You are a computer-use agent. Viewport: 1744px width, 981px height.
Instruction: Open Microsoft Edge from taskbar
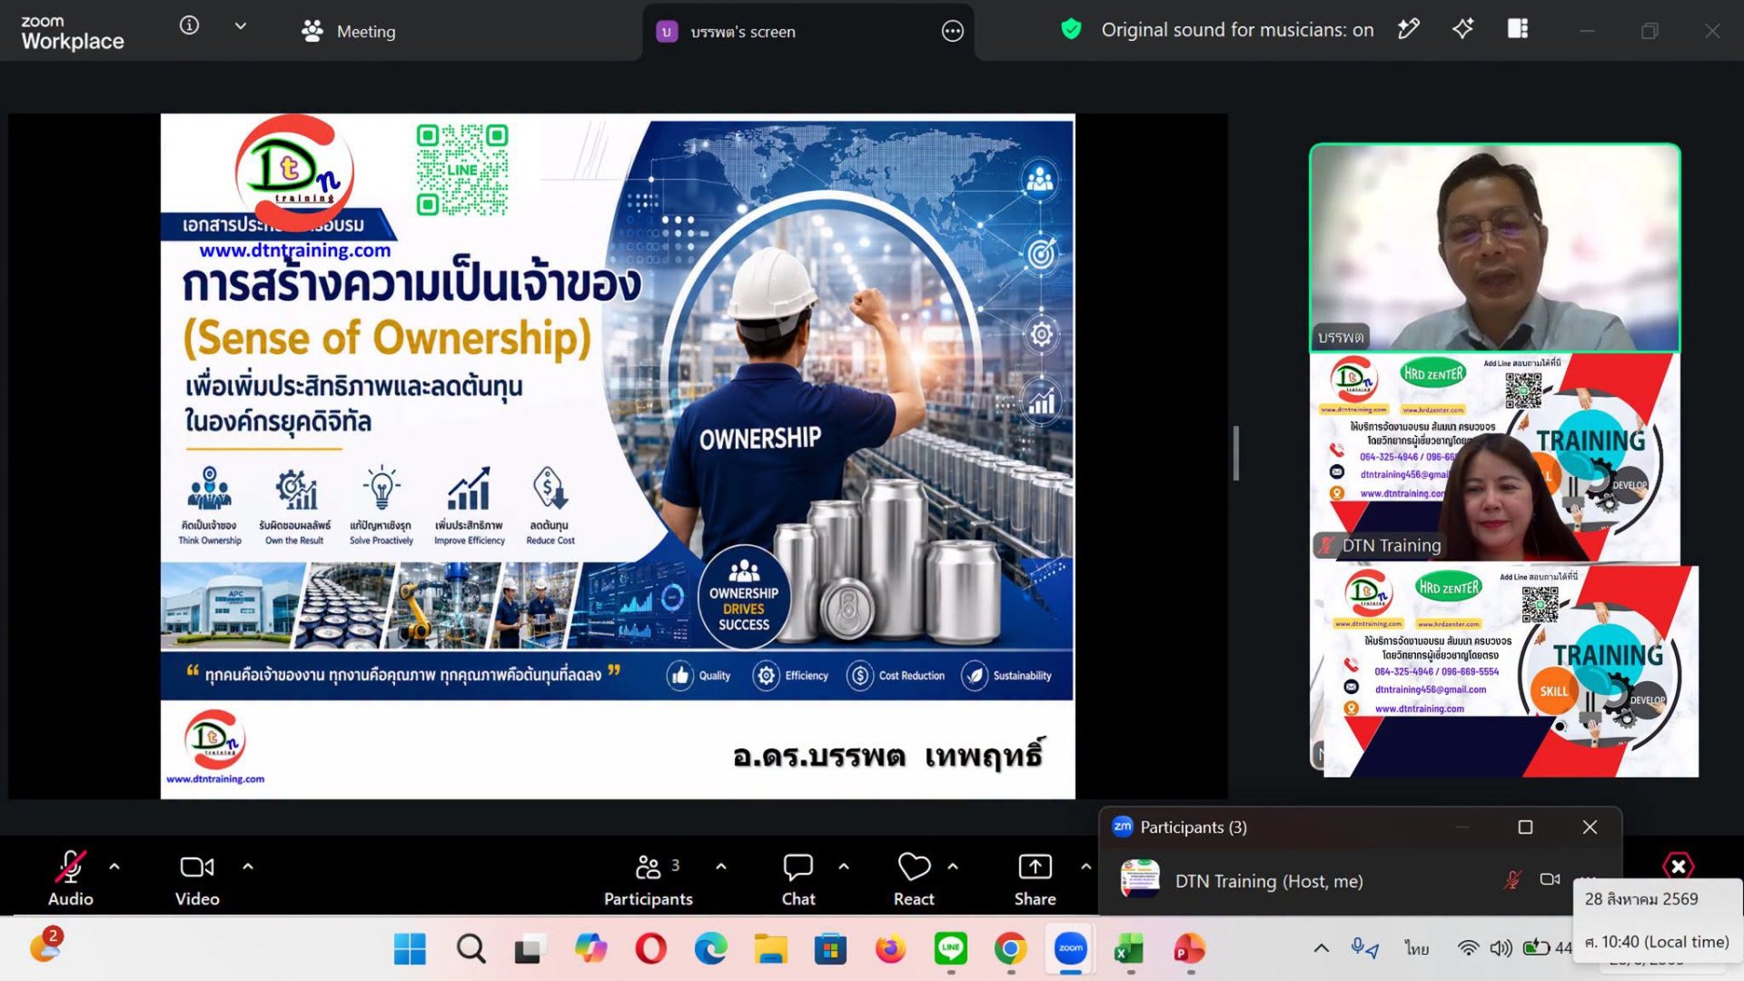tap(710, 949)
